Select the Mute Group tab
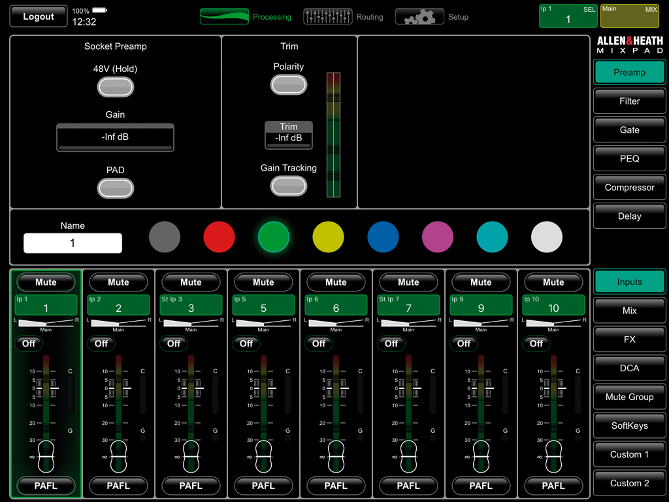 click(629, 397)
